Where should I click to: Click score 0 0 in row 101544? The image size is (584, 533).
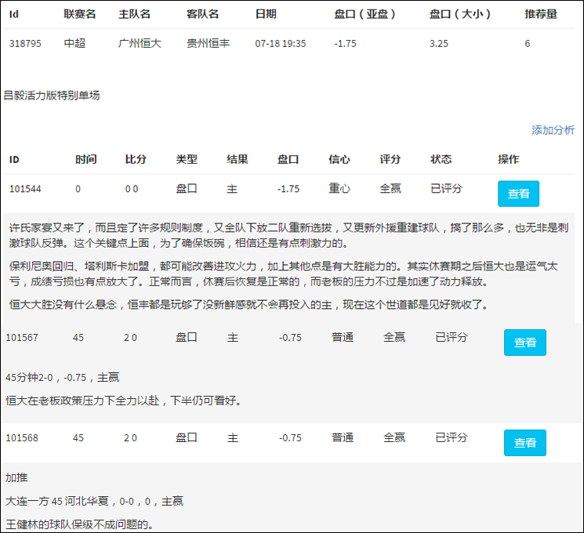point(132,189)
